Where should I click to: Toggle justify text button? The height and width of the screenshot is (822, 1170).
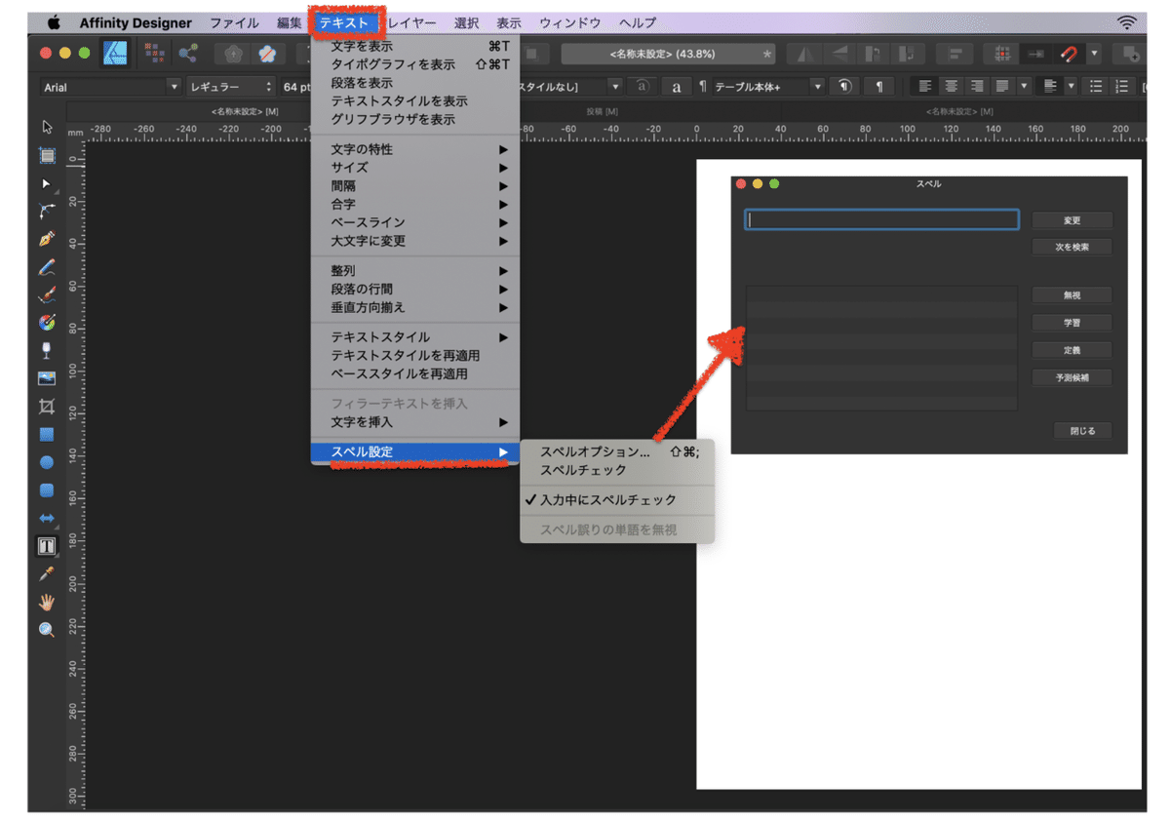pos(1002,87)
